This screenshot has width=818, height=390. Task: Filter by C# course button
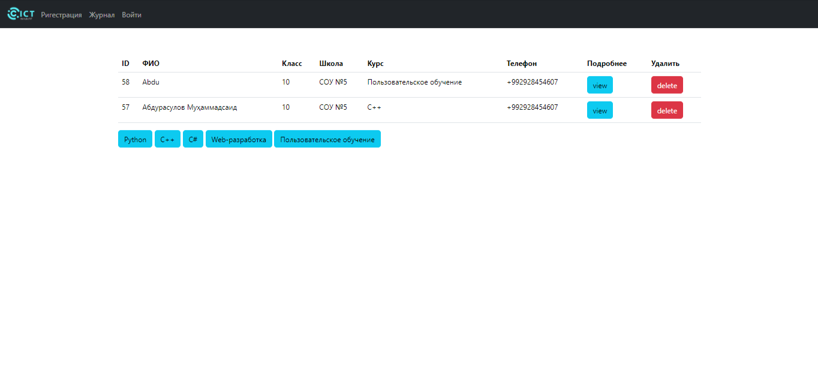[193, 139]
